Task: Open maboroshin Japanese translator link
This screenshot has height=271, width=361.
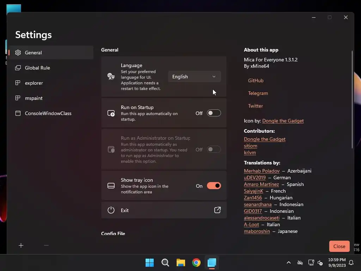Action: coord(257,231)
